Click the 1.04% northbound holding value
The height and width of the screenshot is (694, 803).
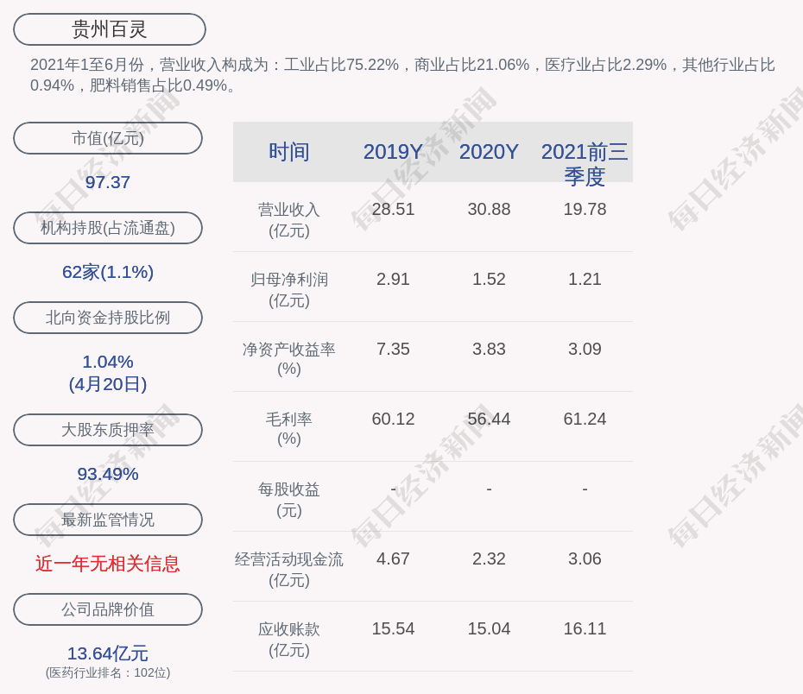[108, 362]
